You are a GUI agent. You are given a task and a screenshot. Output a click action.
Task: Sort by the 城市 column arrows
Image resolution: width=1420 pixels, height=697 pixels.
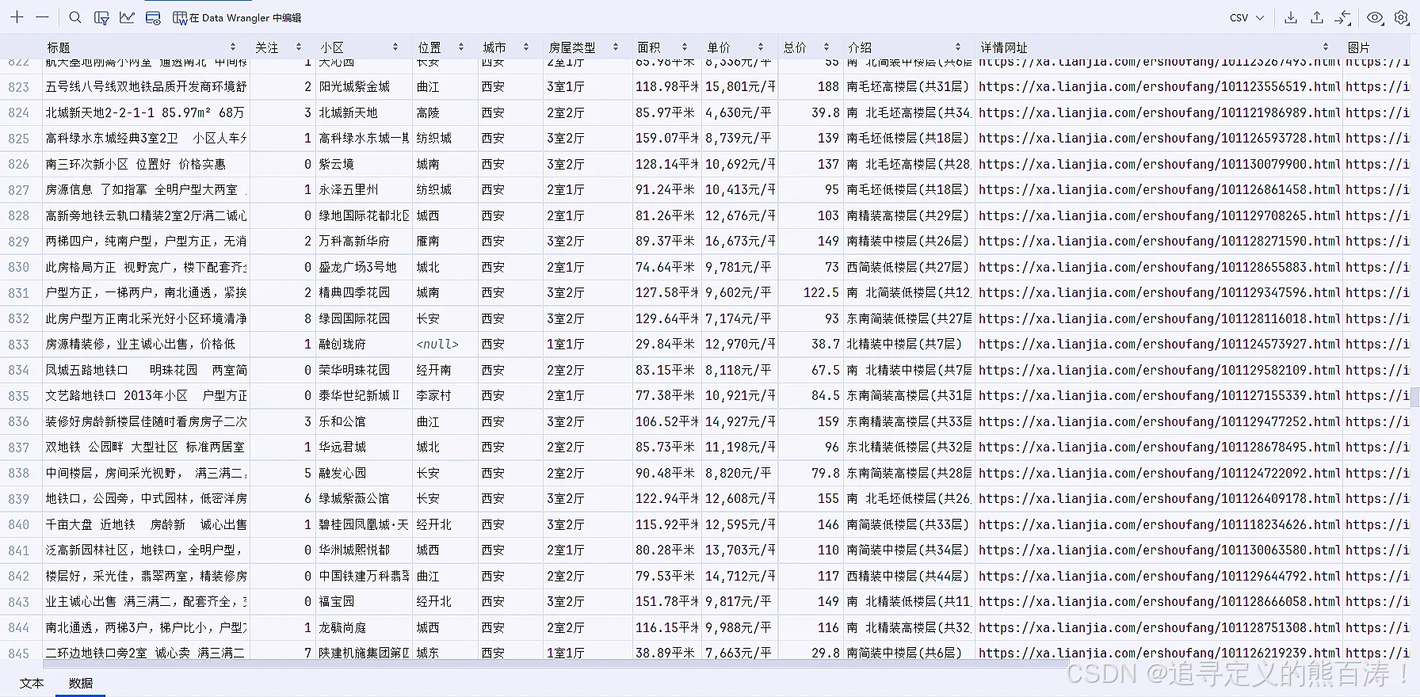[526, 48]
